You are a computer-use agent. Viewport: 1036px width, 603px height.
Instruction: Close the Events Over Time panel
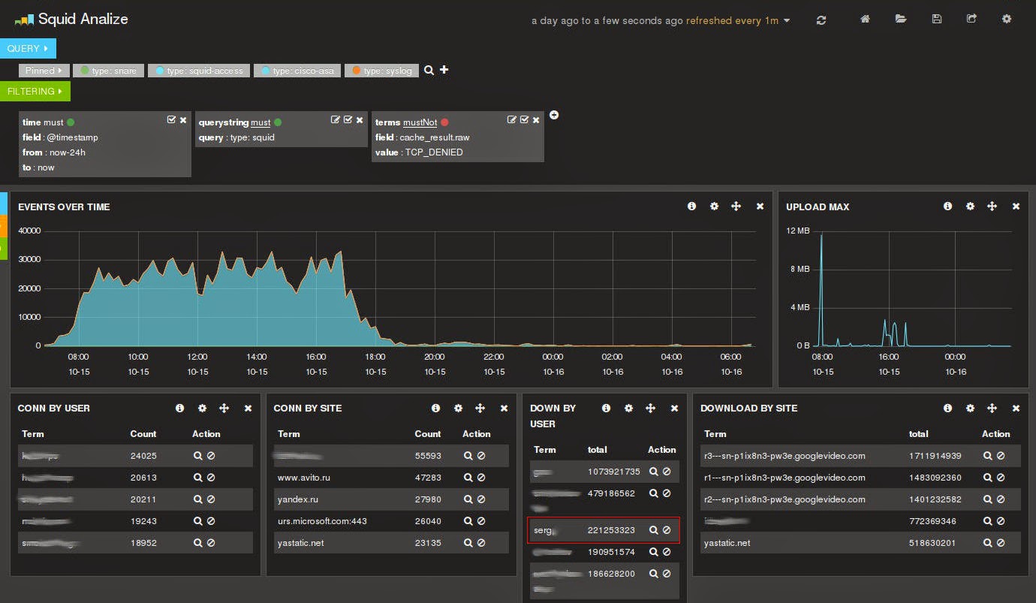point(760,206)
